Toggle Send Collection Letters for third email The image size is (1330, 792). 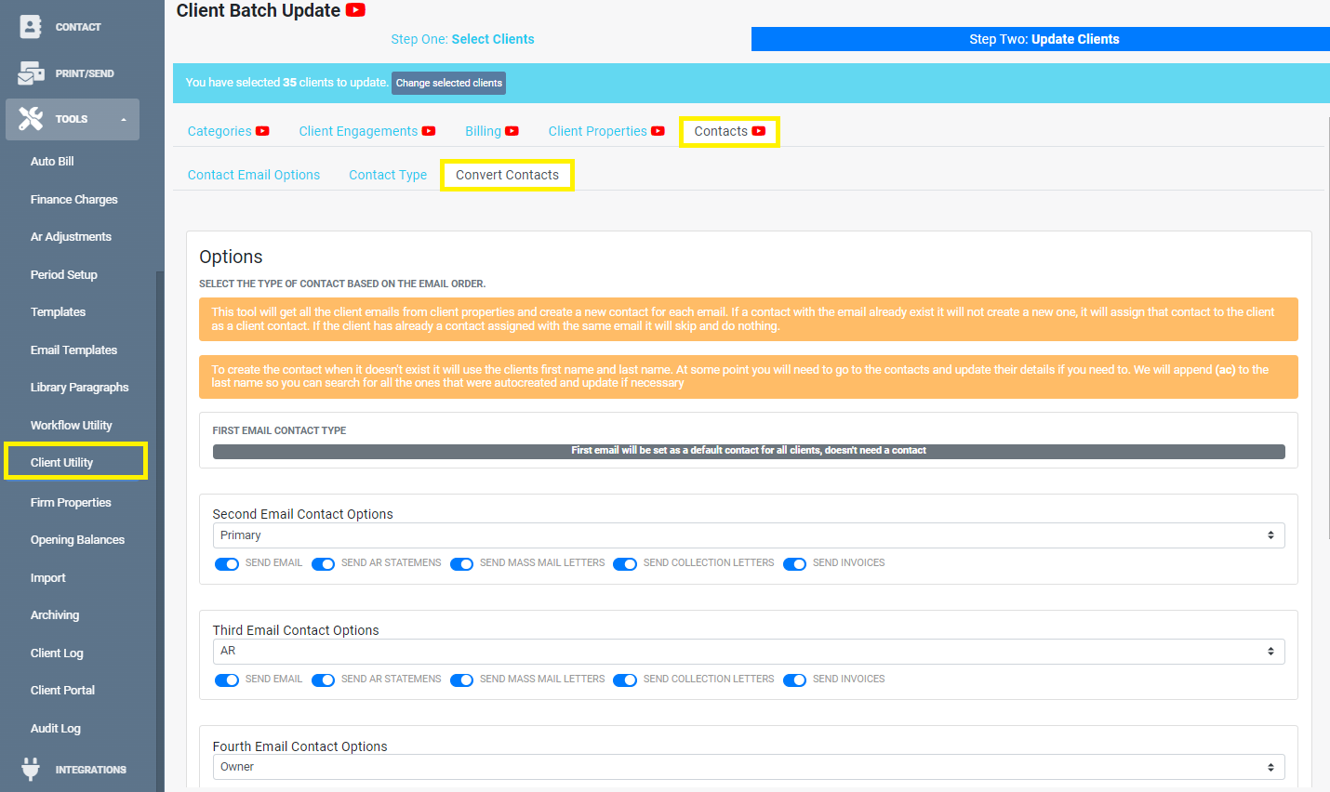tap(625, 680)
